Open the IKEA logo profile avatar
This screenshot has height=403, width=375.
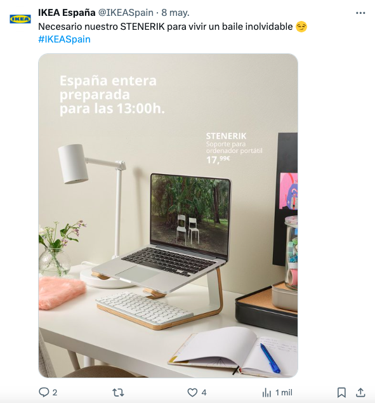pyautogui.click(x=20, y=19)
